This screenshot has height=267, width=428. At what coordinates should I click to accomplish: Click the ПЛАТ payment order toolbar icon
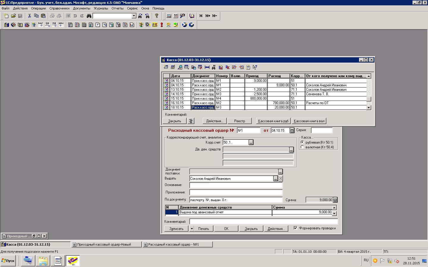click(x=41, y=25)
